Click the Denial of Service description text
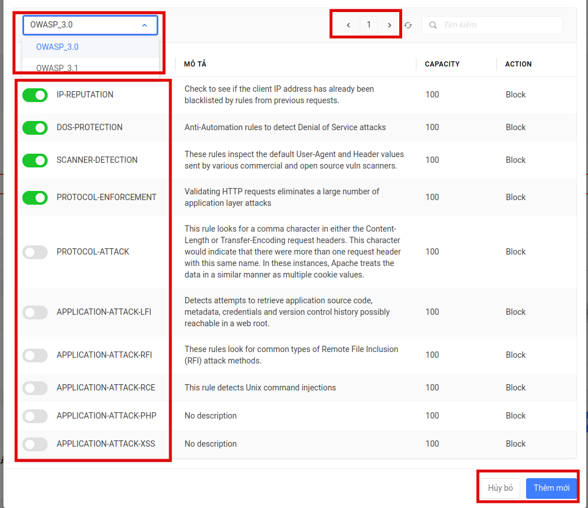This screenshot has height=508, width=588. pyautogui.click(x=285, y=127)
